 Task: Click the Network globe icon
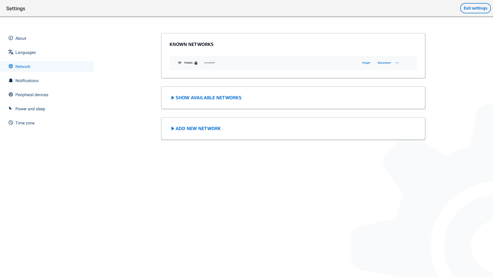(11, 66)
